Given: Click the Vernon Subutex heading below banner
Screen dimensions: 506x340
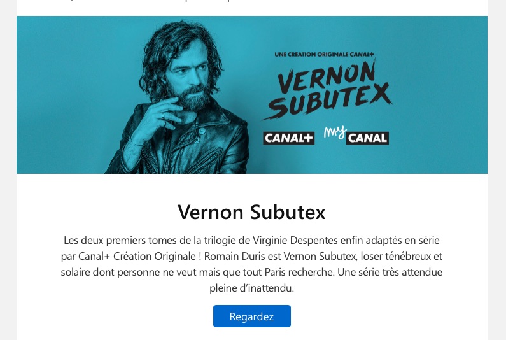Looking at the screenshot, I should pyautogui.click(x=251, y=212).
